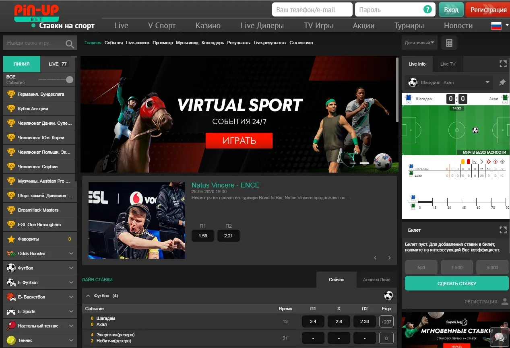Viewport: 510px width, 348px height.
Task: Click the E- Баскетбол basketball icon
Action: pyautogui.click(x=11, y=297)
